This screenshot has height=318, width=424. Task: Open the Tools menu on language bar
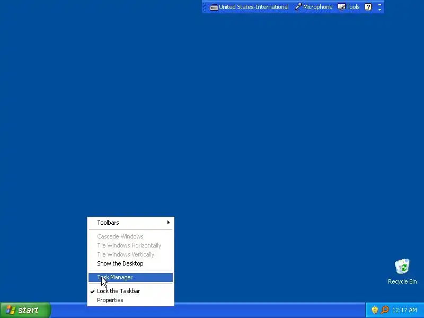(349, 7)
